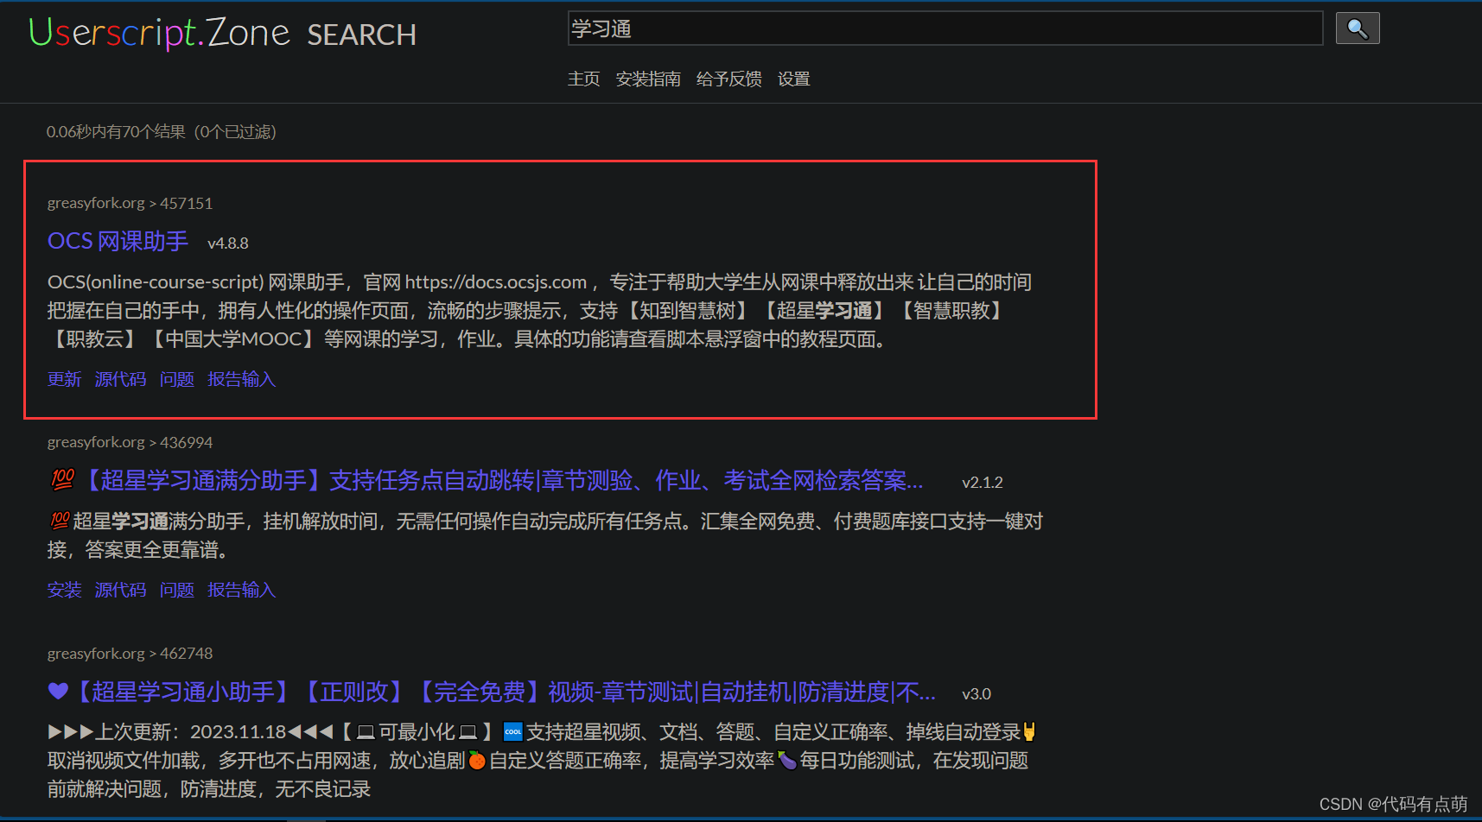Click the search box containing 学习通

[x=945, y=28]
